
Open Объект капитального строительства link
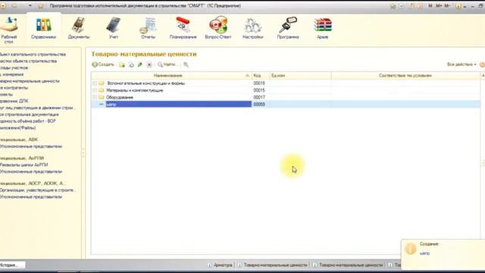pyautogui.click(x=33, y=55)
